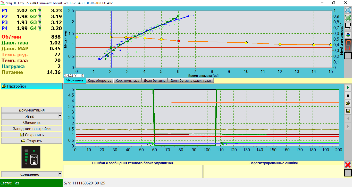Toggle the G1 gas injector icon

point(40,11)
